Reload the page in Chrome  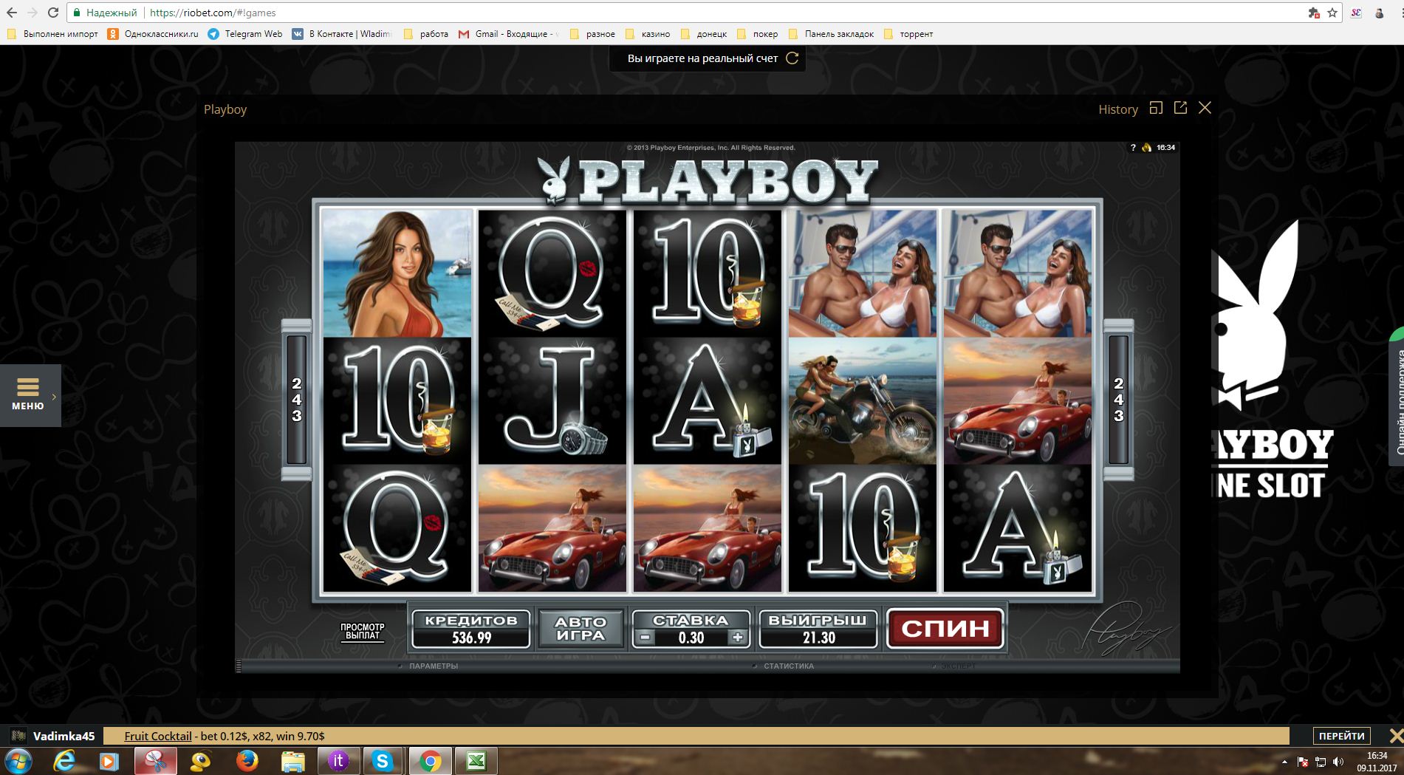[53, 13]
